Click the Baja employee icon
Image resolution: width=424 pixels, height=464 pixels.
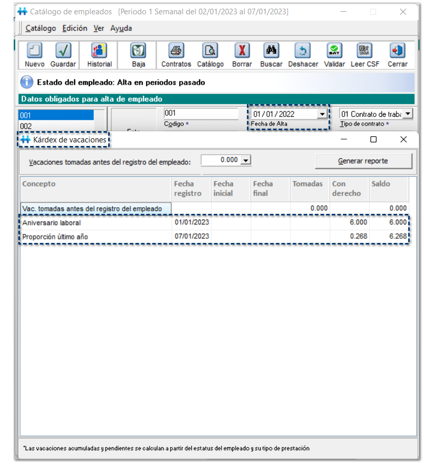pos(138,51)
